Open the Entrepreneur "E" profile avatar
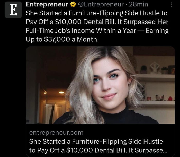 (13, 10)
